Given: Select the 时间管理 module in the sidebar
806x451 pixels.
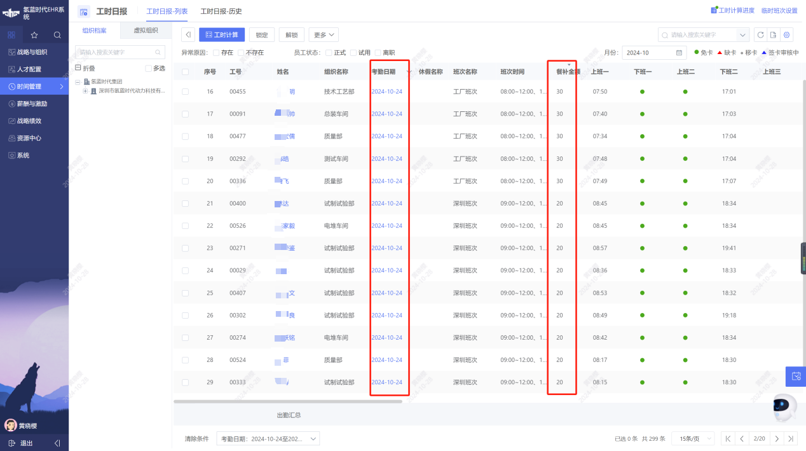Looking at the screenshot, I should click(x=30, y=86).
